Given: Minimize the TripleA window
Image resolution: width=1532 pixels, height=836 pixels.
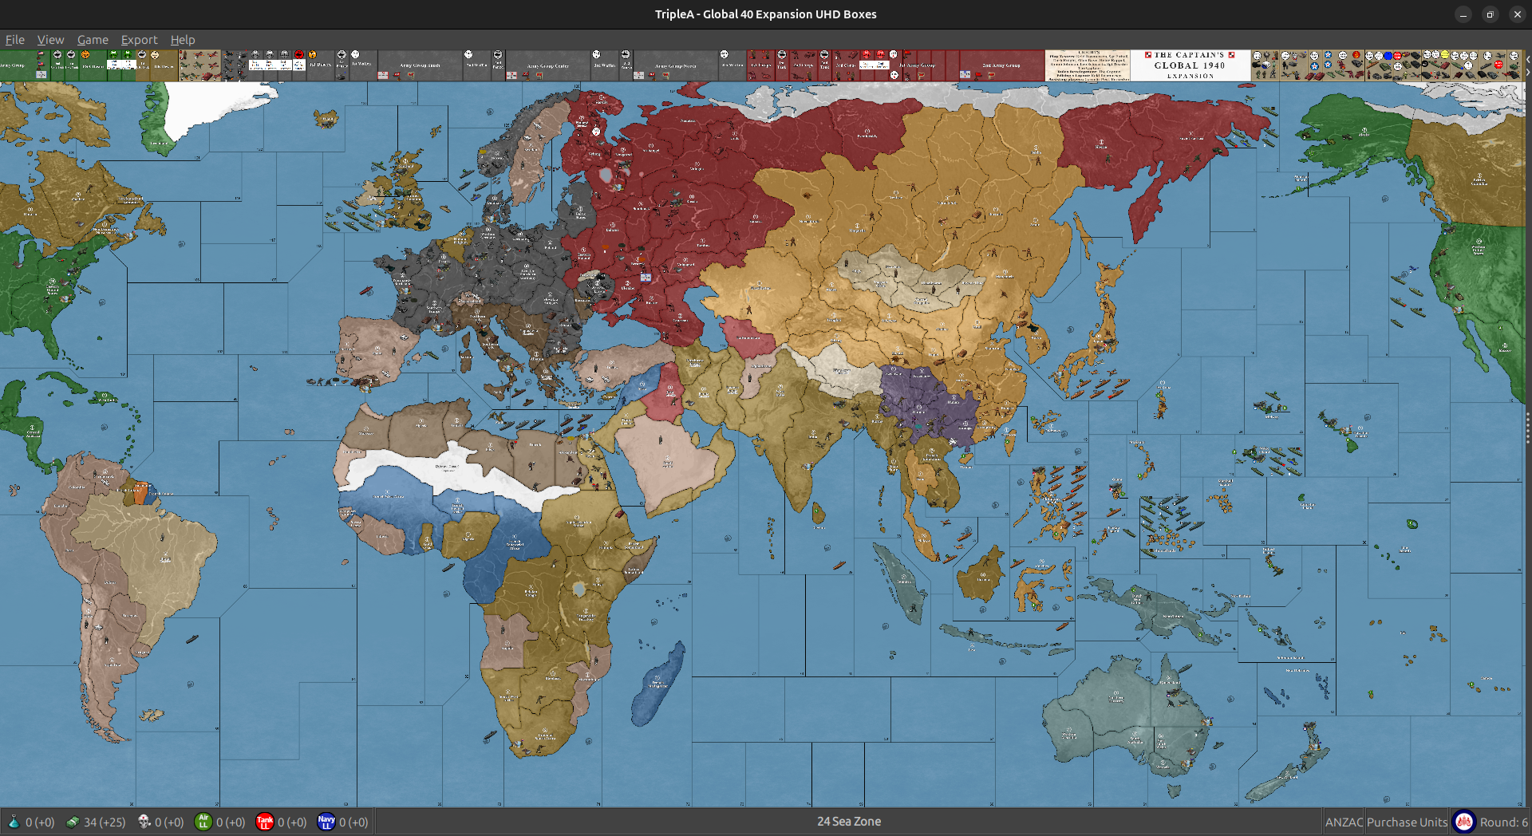Looking at the screenshot, I should click(x=1463, y=14).
